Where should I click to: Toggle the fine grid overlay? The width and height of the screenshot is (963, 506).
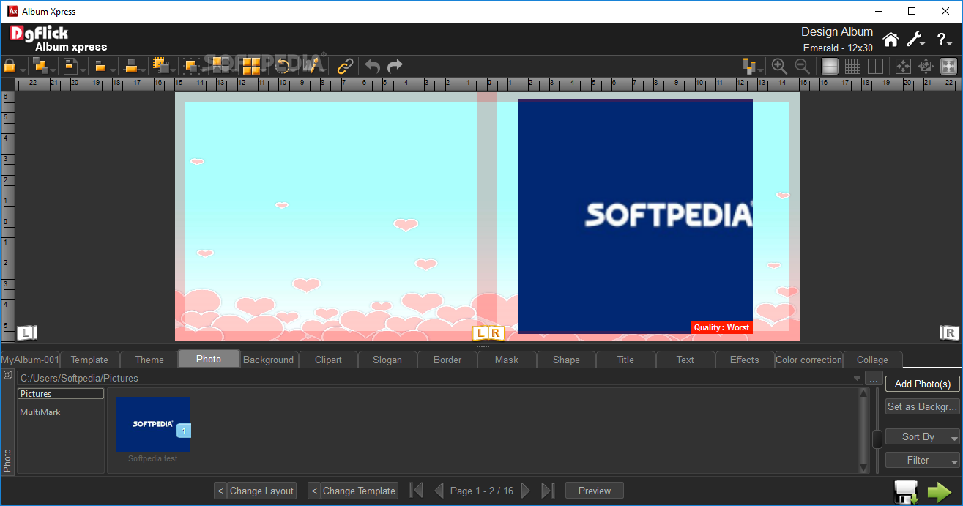coord(852,66)
